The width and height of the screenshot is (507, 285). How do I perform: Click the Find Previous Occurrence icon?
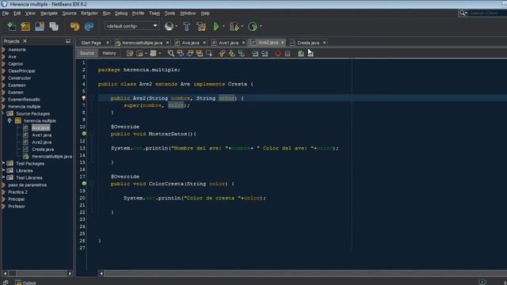[181, 53]
